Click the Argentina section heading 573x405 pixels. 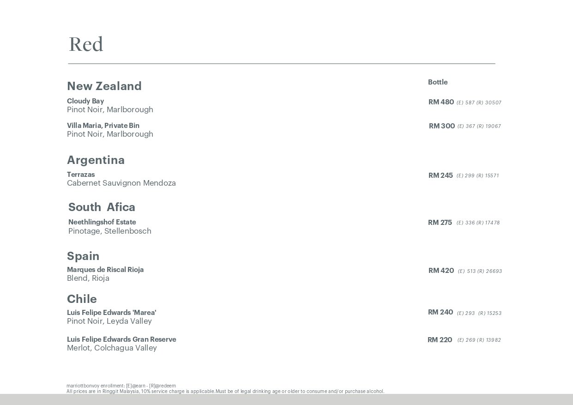(96, 160)
